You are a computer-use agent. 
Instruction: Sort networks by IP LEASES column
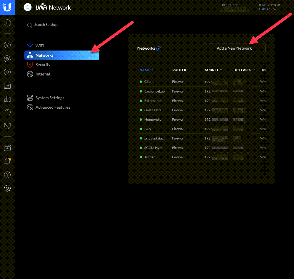pyautogui.click(x=245, y=70)
